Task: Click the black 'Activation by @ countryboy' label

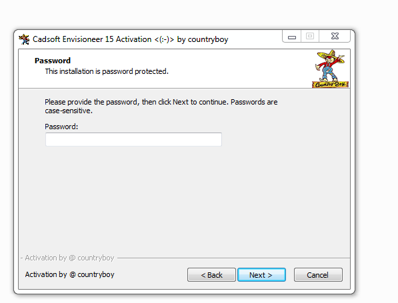Action: (x=70, y=274)
